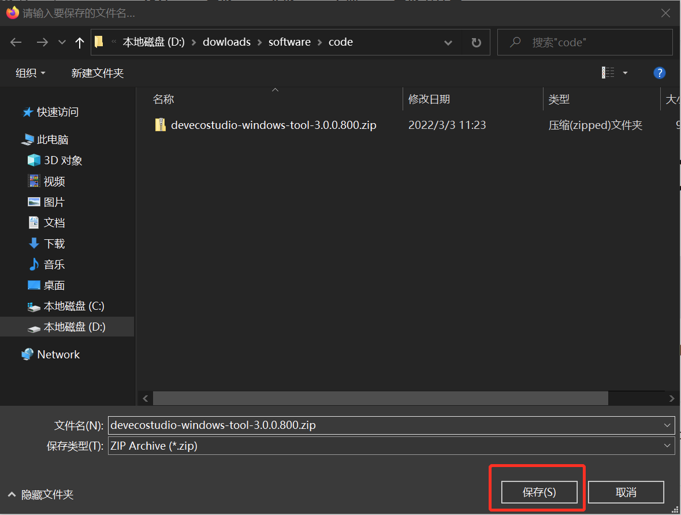Screen dimensions: 681x515
Task: Select 此电脑 in navigation pane
Action: pos(44,139)
